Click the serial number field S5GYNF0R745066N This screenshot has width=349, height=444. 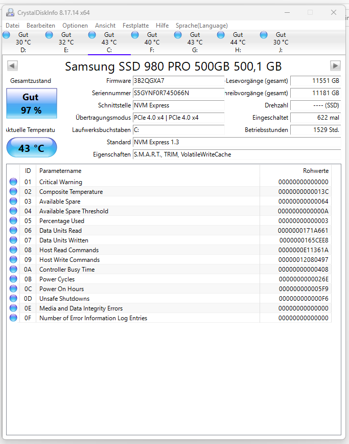point(178,93)
